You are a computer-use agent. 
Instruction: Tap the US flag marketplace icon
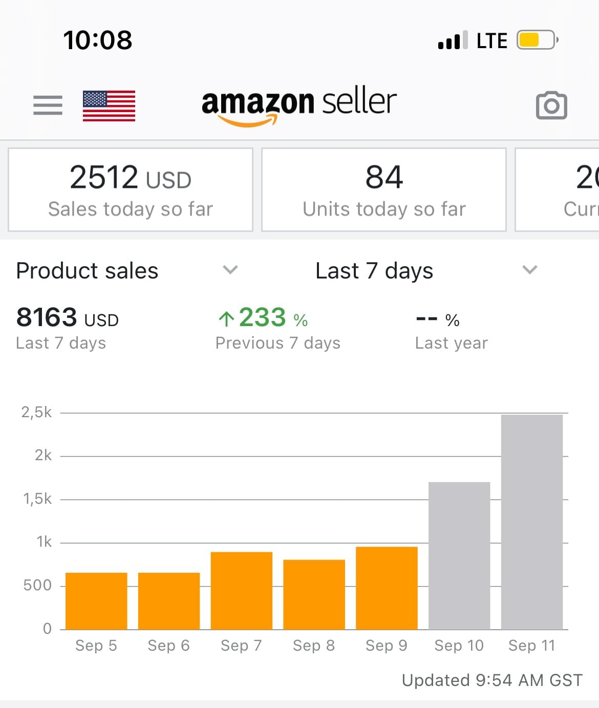coord(109,105)
